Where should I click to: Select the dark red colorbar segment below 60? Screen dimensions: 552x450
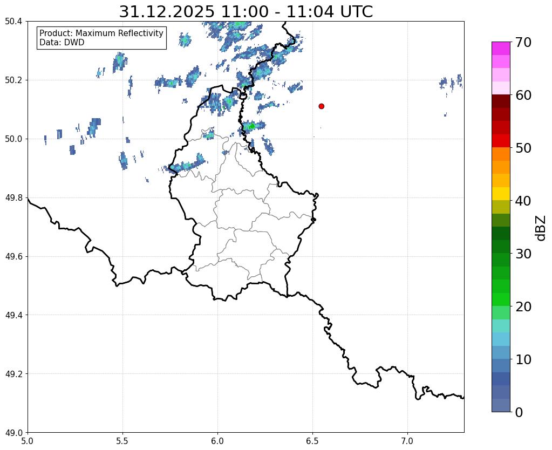(x=501, y=101)
